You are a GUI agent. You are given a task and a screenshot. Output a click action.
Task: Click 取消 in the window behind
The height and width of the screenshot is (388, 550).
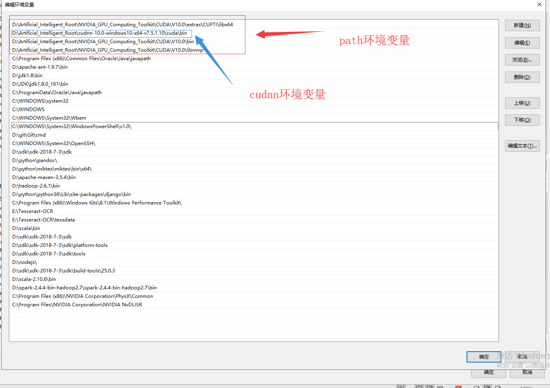pos(527,373)
